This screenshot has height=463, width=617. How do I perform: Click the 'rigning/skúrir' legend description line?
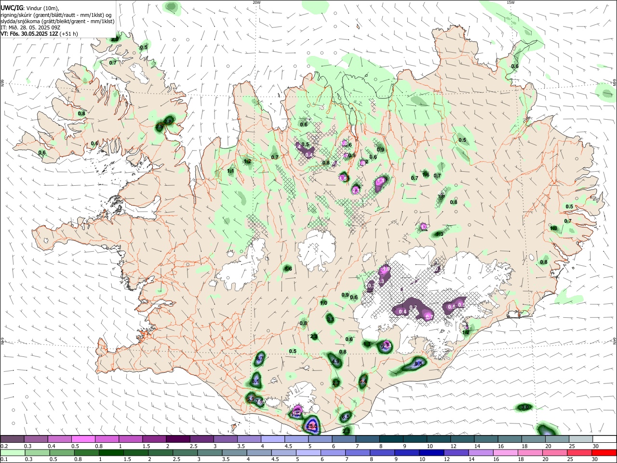[x=57, y=15]
